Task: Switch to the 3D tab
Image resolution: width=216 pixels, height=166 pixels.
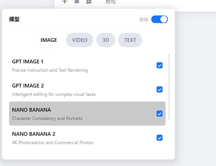Action: point(106,40)
